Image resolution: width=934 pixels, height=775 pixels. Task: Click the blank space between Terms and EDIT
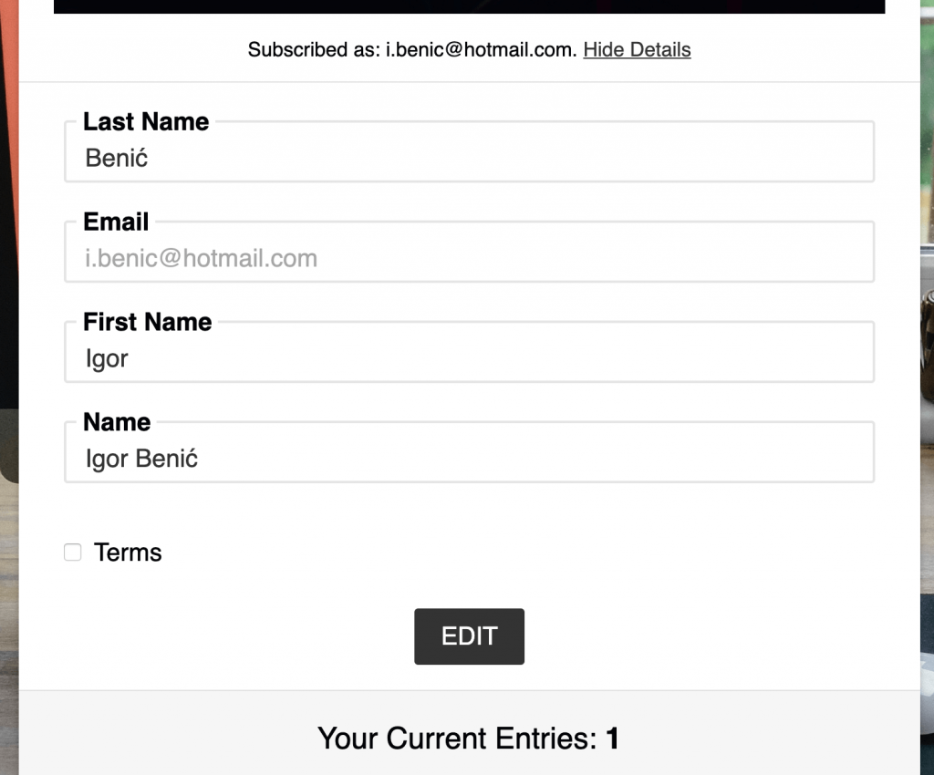pos(470,586)
